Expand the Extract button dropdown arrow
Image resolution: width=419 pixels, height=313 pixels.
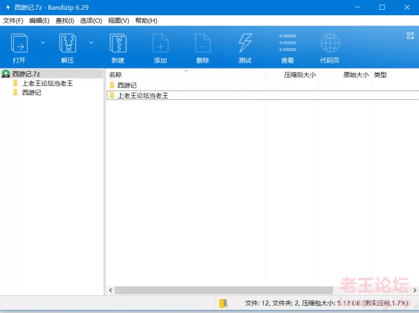[91, 43]
